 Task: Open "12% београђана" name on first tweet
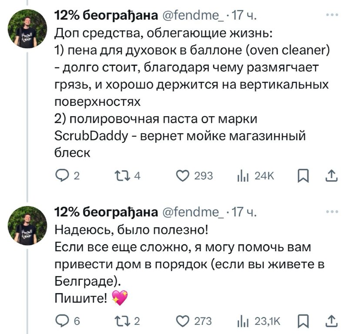(x=106, y=16)
